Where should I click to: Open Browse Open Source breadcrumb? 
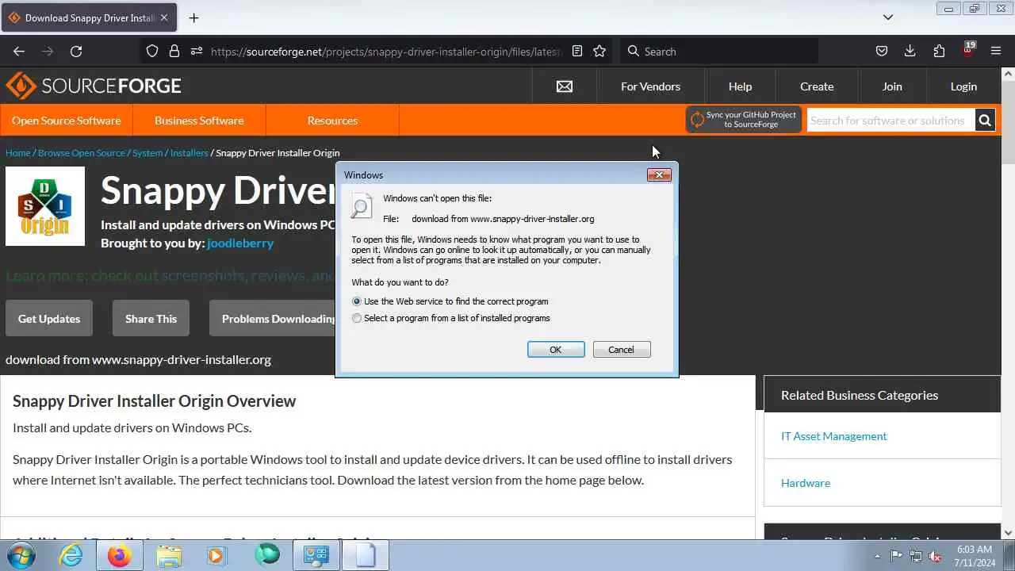[82, 153]
